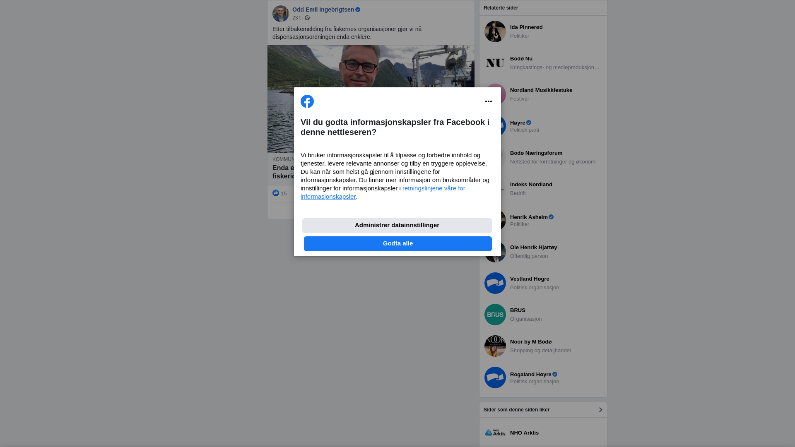Click the like reaction icon showing 15

(276, 193)
